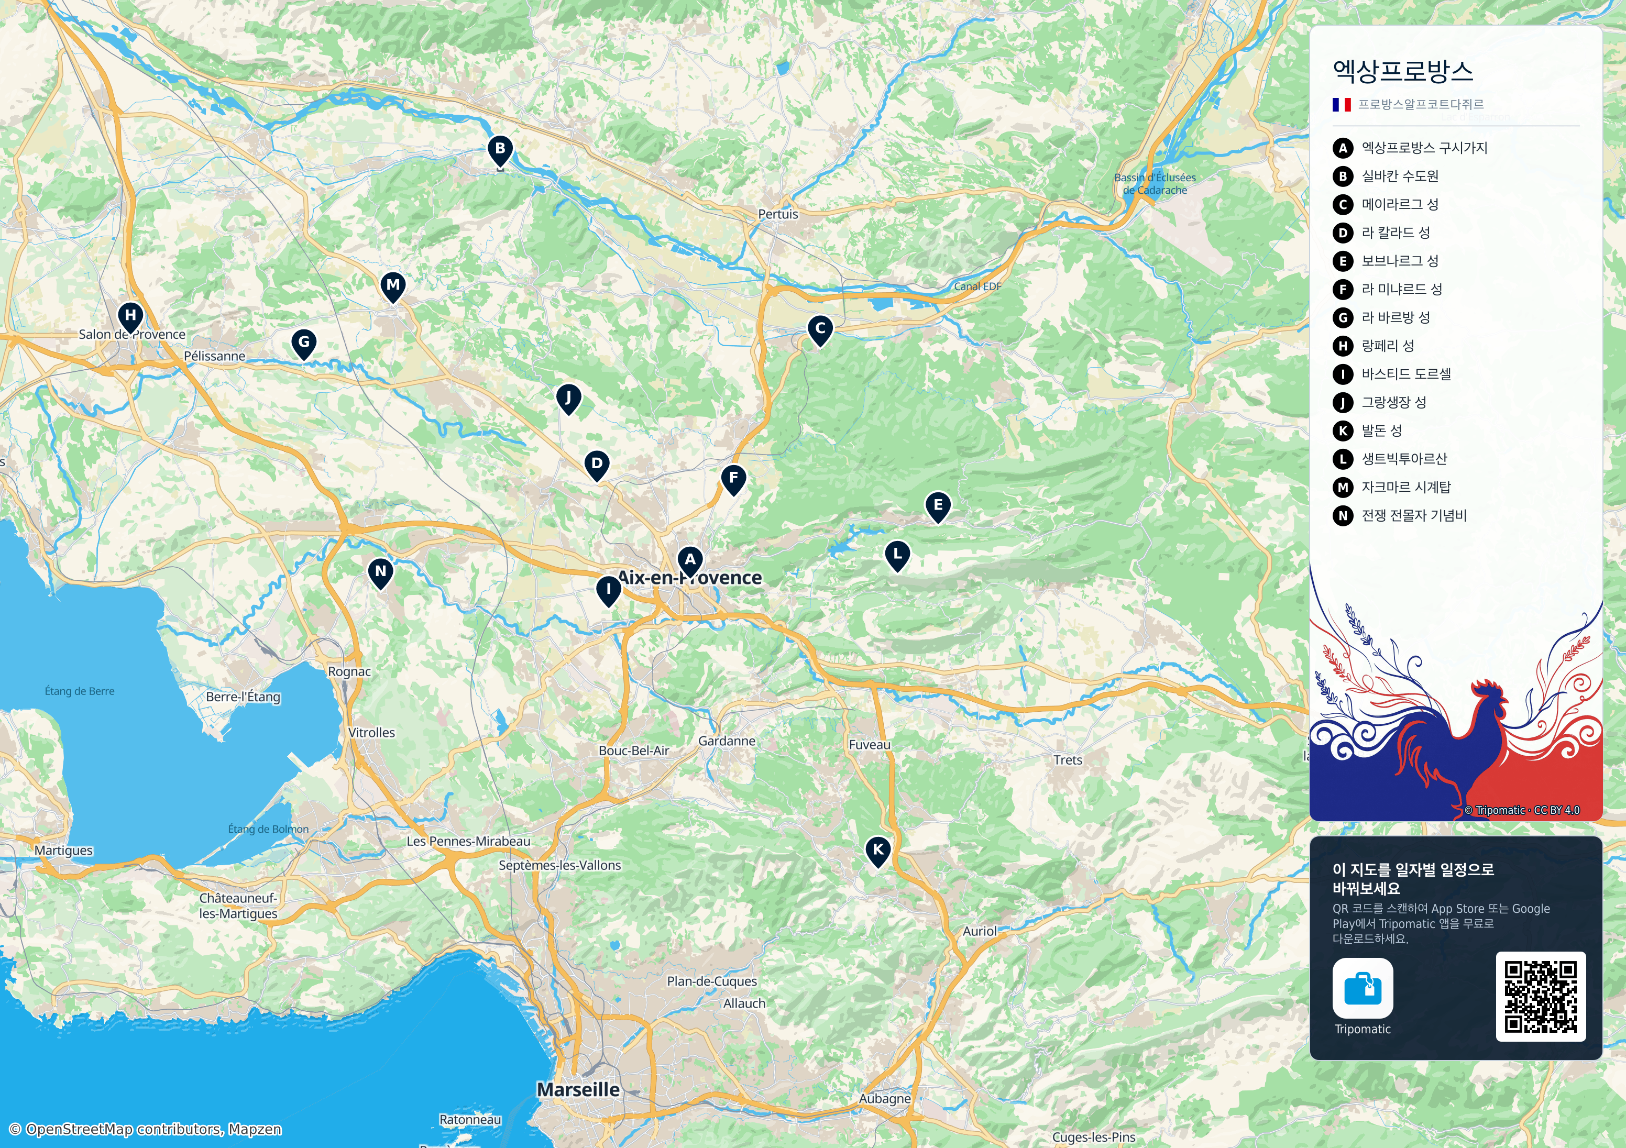Click map pin C near Canal EDF
The image size is (1626, 1148).
pos(820,331)
